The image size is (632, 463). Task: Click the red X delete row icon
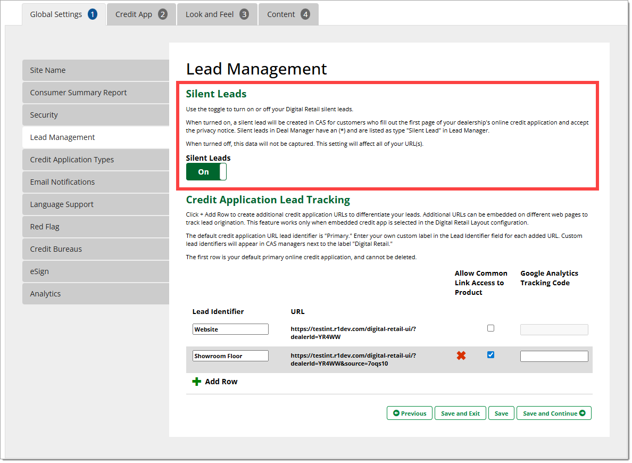(461, 355)
